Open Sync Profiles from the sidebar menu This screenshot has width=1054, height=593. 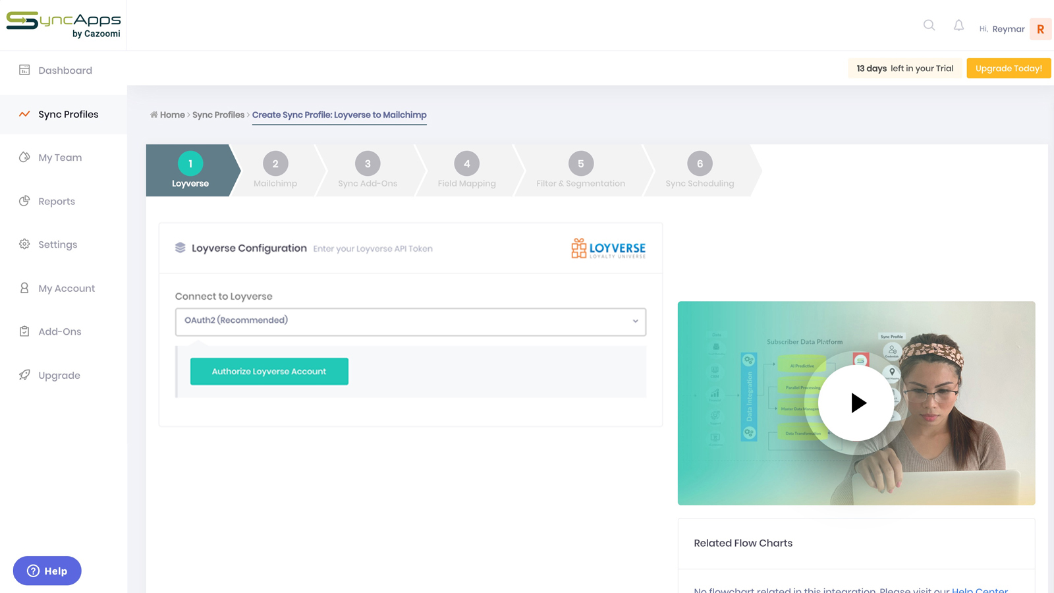pos(67,114)
